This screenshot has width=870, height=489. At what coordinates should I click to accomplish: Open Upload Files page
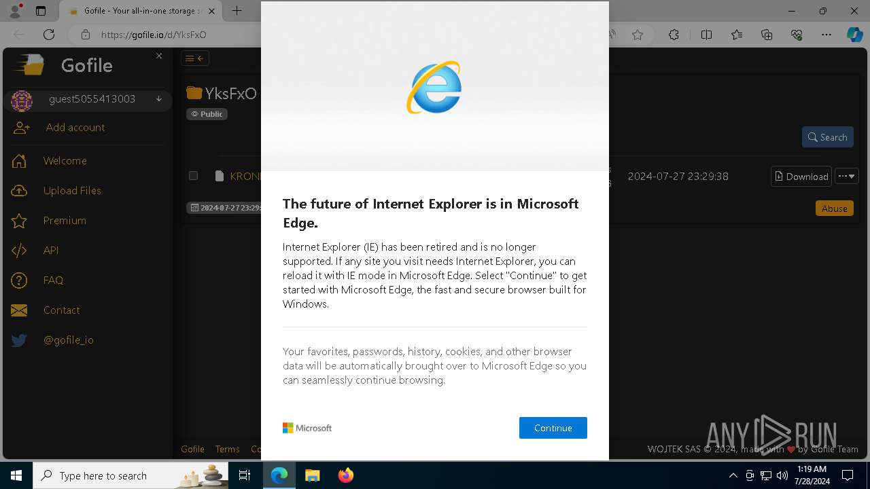(x=72, y=191)
